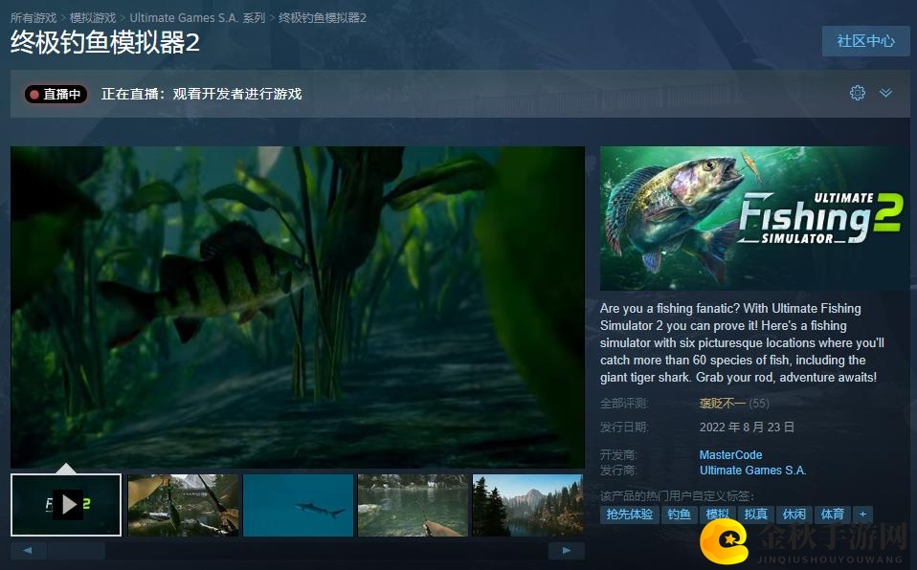Click the Ultimate Fishing Simulator 2 header image
Screen dimensions: 917x570
[x=754, y=218]
